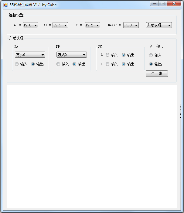This screenshot has width=184, height=213.
Task: Open the A0 port dropdown
Action: [x=30, y=25]
